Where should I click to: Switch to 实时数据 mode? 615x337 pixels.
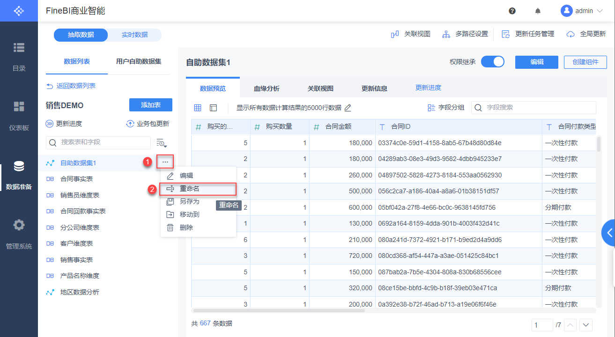135,35
